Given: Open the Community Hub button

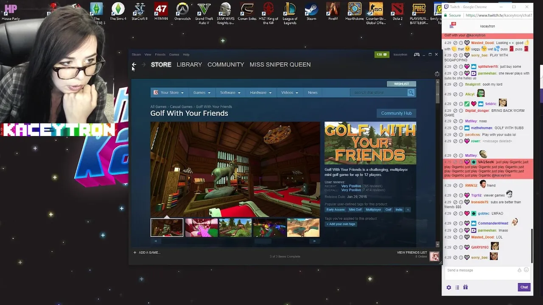Looking at the screenshot, I should tap(396, 113).
